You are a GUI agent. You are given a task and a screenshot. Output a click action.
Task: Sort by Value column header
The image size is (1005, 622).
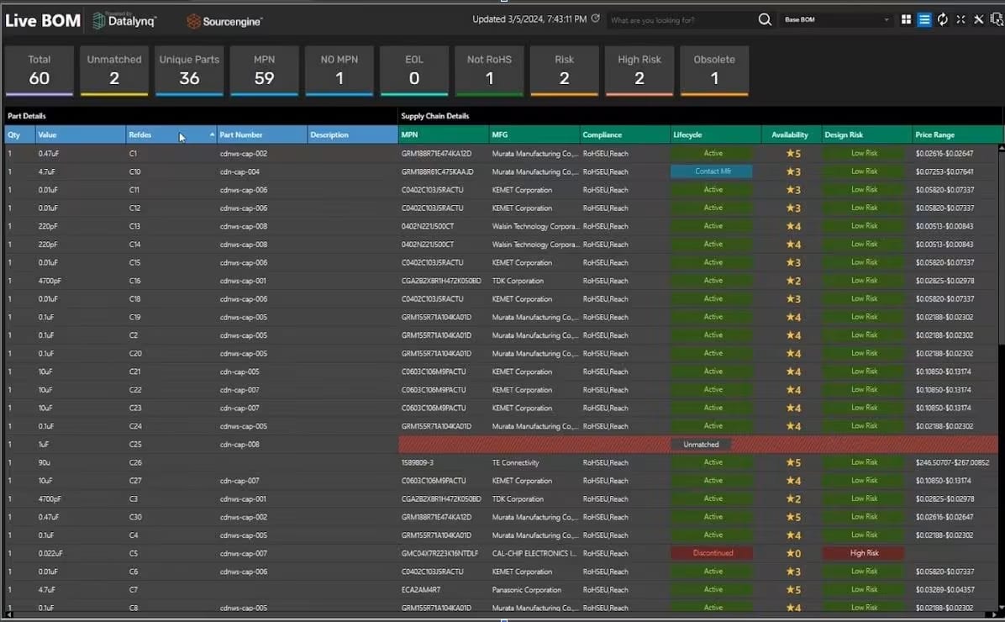[x=80, y=134]
